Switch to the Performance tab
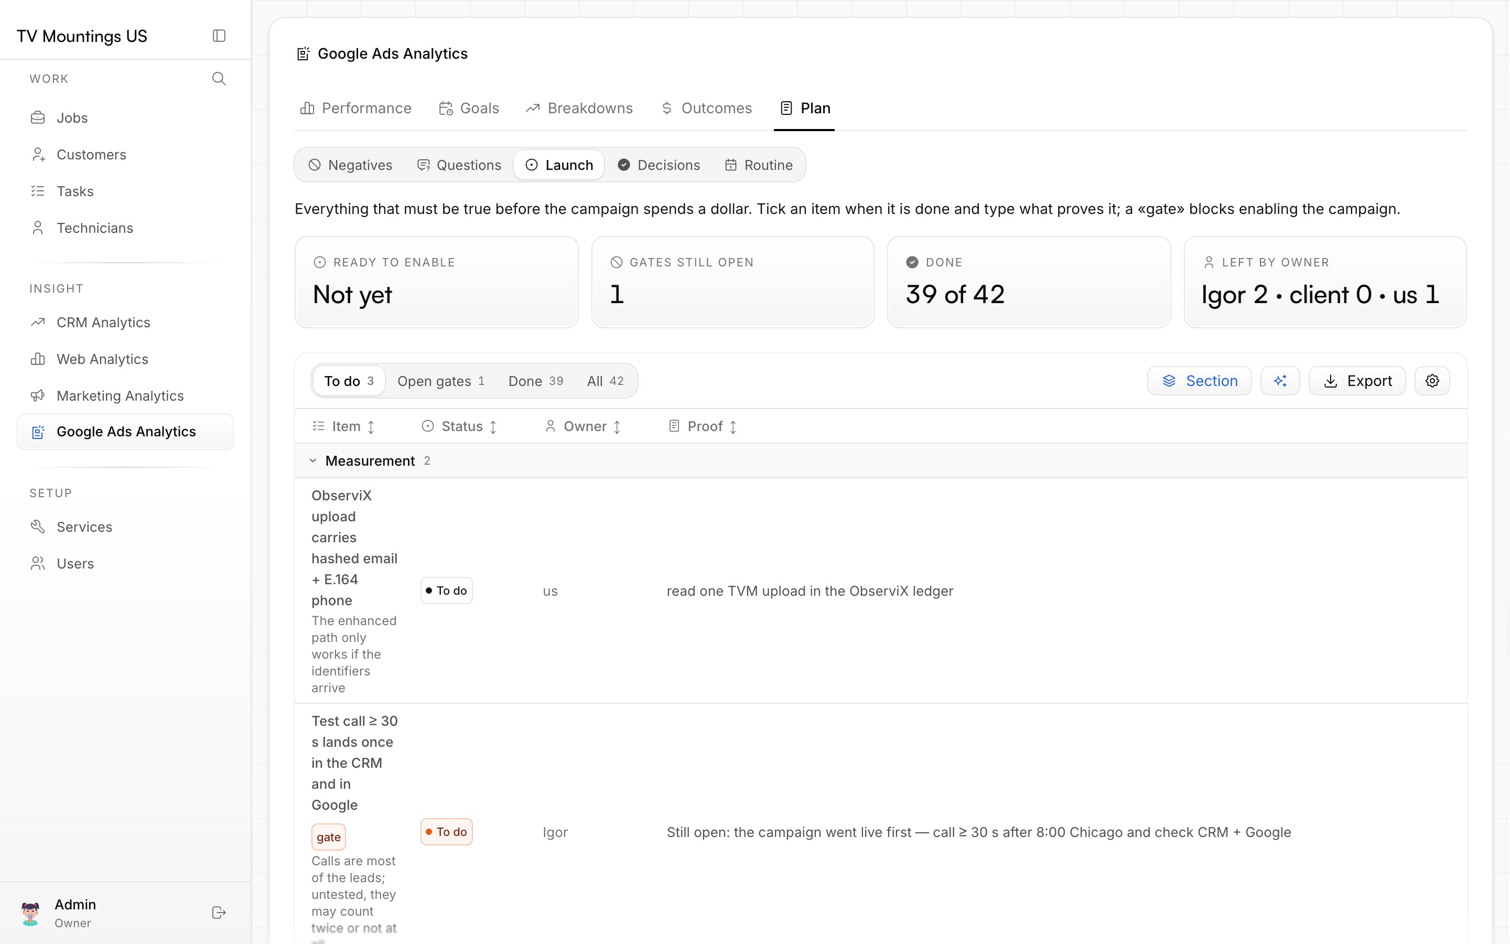The width and height of the screenshot is (1510, 944). coord(355,109)
